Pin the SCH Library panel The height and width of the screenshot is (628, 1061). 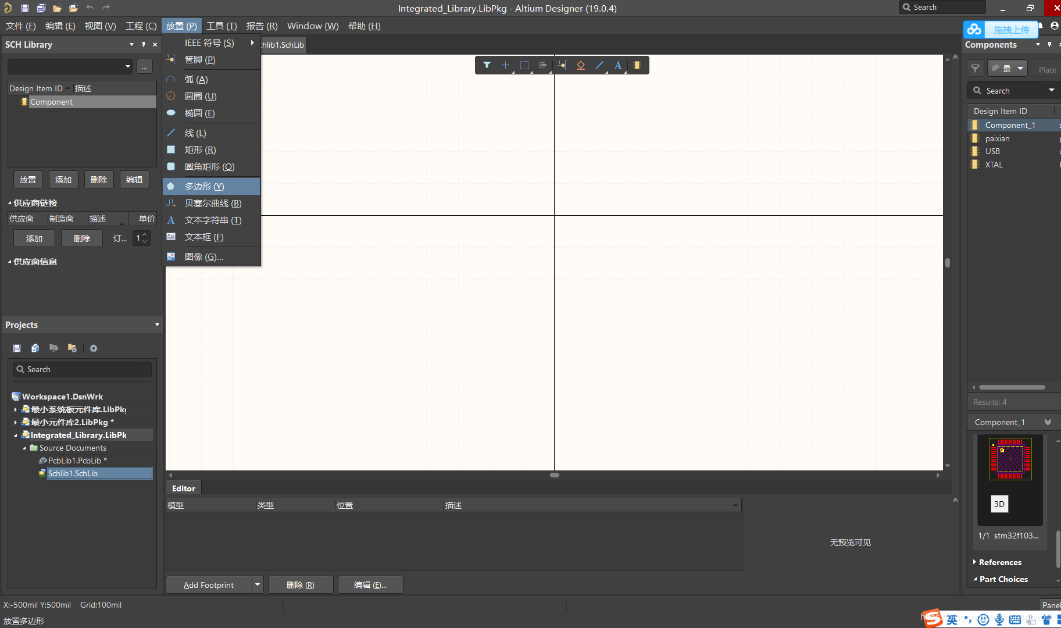pos(143,44)
